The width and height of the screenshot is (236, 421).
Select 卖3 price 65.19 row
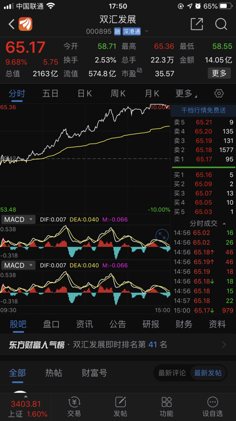204,141
